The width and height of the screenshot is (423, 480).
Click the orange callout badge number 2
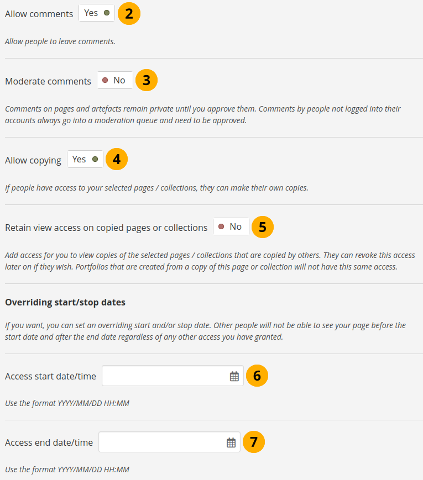(129, 14)
